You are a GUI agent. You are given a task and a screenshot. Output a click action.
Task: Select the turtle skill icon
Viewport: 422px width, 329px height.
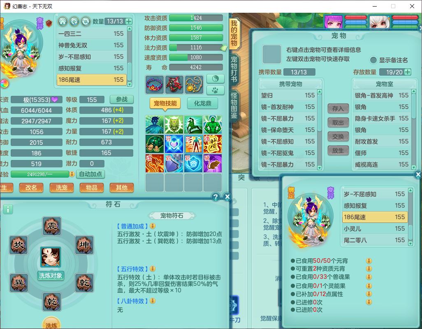[155, 144]
